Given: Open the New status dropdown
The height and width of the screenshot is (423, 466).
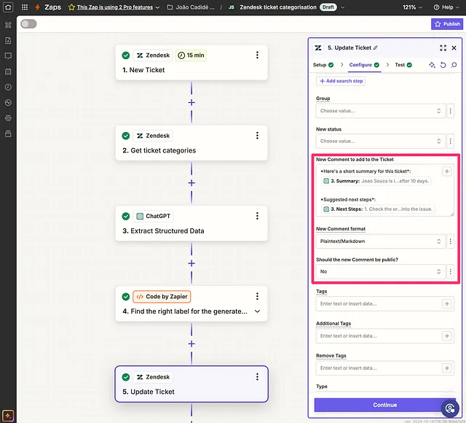Looking at the screenshot, I should 380,141.
